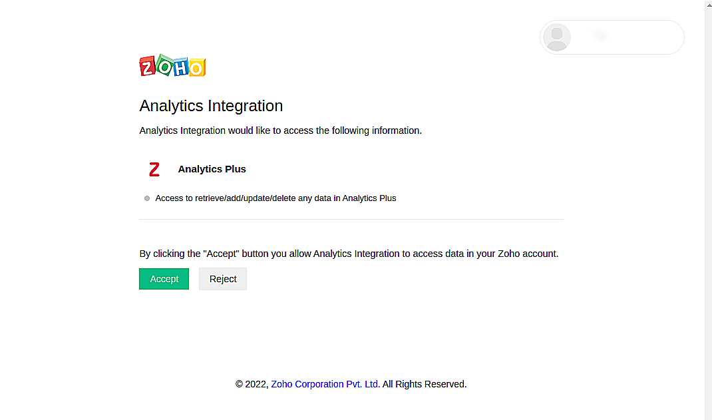Click the 'All Rights Reserved' footer text
The height and width of the screenshot is (420, 712).
(x=425, y=384)
